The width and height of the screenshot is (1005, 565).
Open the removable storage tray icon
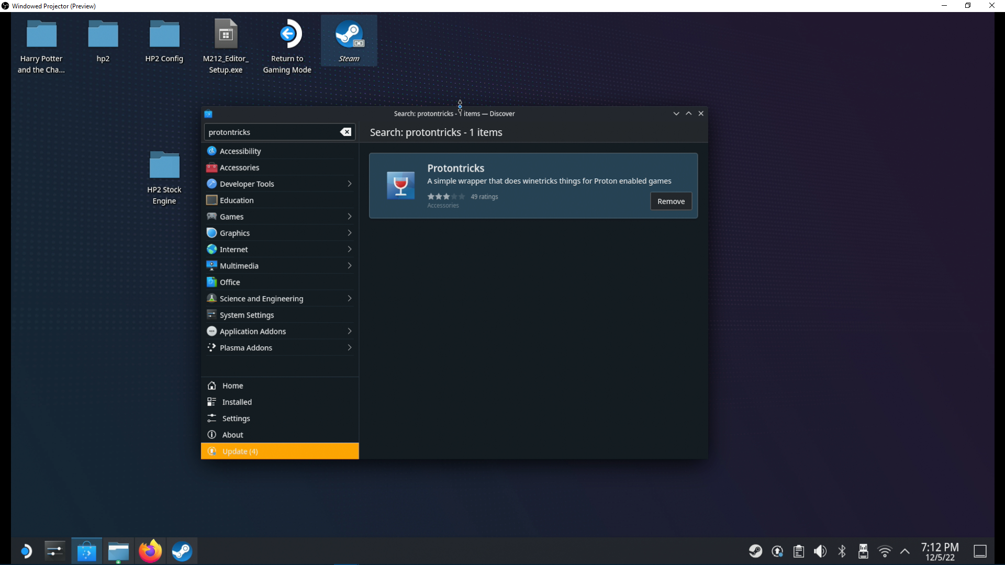click(x=863, y=551)
